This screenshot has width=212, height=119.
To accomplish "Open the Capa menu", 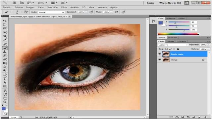I will click(x=41, y=7).
